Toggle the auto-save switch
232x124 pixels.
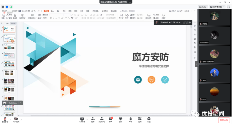[20, 11]
